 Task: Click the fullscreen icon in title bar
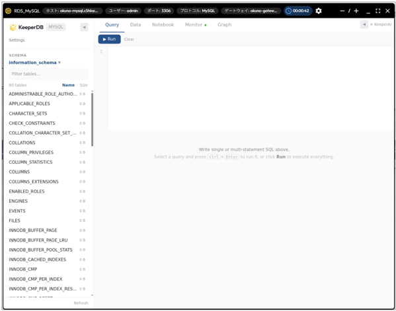pyautogui.click(x=377, y=11)
